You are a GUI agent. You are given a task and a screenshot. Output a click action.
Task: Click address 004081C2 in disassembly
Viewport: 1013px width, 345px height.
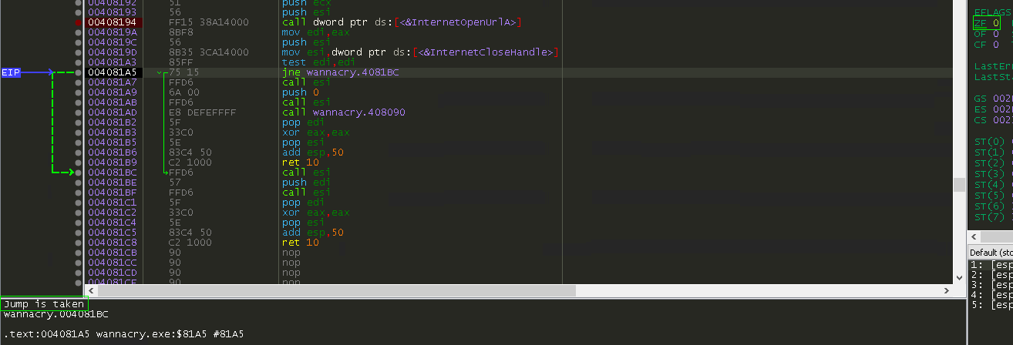(113, 213)
